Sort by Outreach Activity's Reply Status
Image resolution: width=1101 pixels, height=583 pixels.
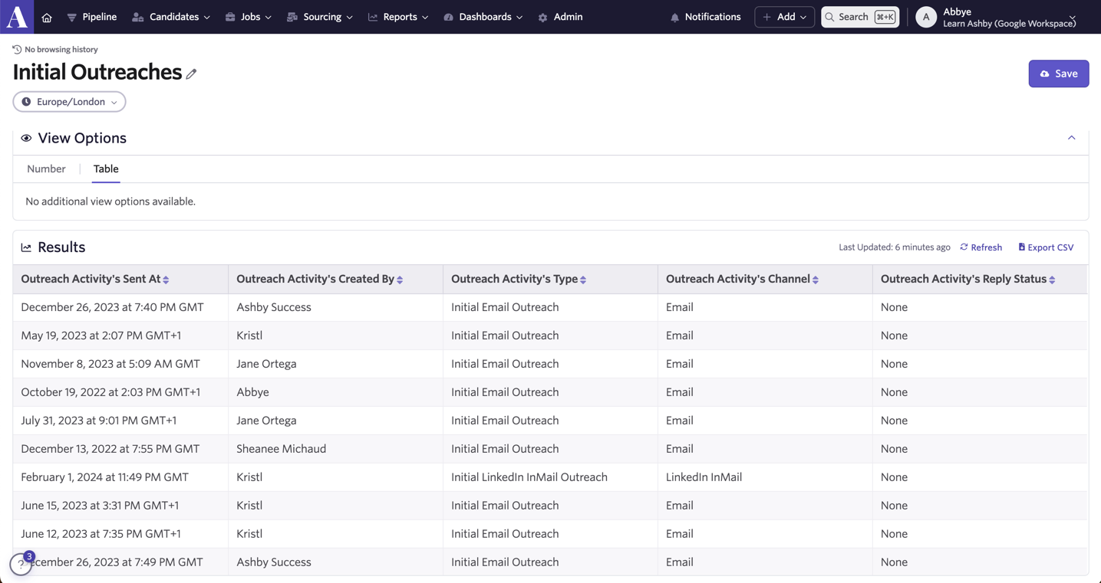[1052, 280]
